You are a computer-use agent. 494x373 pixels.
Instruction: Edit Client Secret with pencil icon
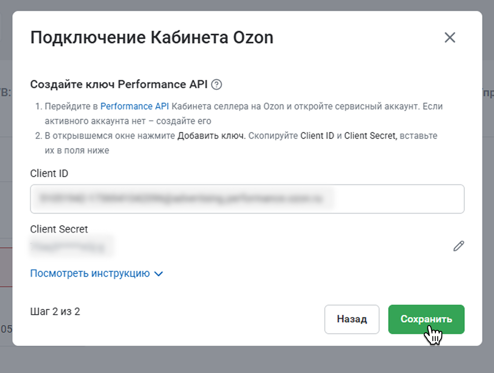click(x=458, y=246)
